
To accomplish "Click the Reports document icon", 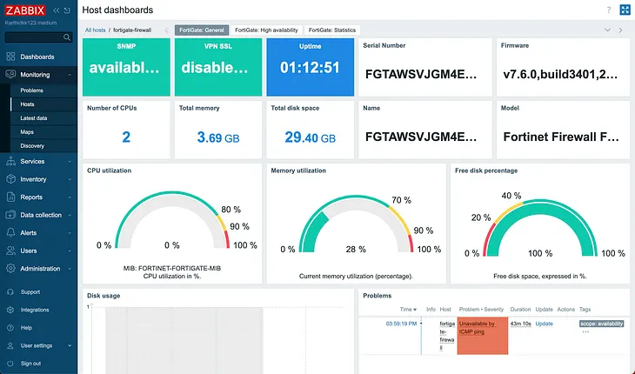I will point(10,197).
